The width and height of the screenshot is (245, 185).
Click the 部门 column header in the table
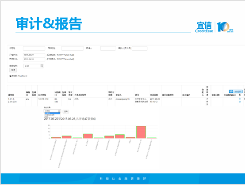point(137,95)
